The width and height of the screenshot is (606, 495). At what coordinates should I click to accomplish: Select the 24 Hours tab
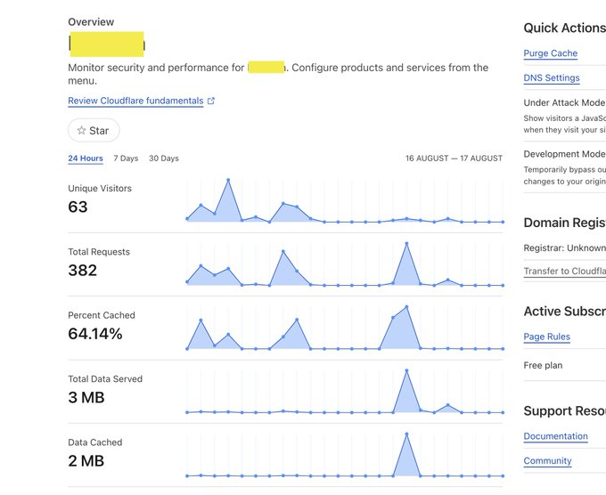coord(86,158)
